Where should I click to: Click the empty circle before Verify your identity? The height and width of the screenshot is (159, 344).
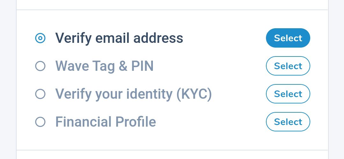40,94
